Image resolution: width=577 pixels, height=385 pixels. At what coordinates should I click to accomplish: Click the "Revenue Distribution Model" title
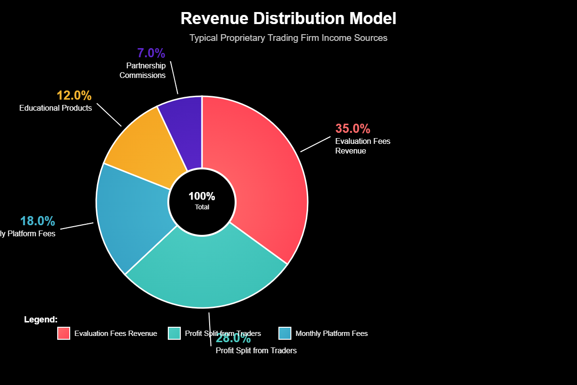288,19
